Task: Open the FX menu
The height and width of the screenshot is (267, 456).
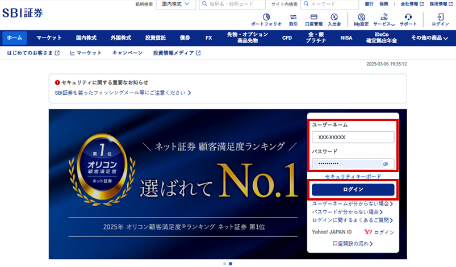Action: coord(209,38)
